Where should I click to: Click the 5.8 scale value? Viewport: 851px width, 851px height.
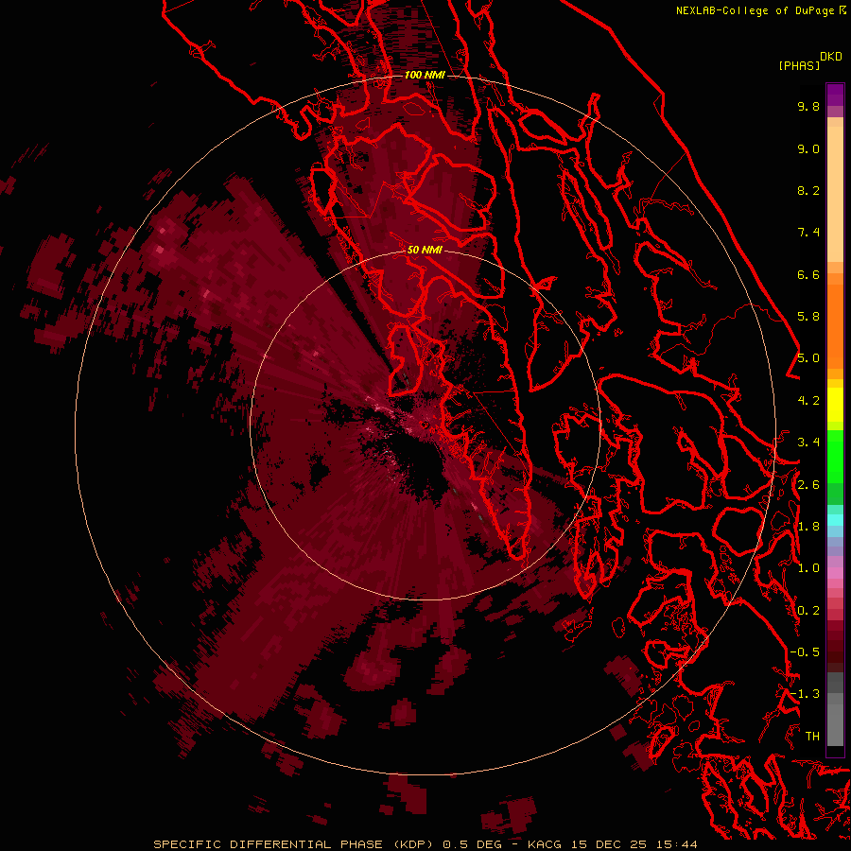pyautogui.click(x=808, y=317)
